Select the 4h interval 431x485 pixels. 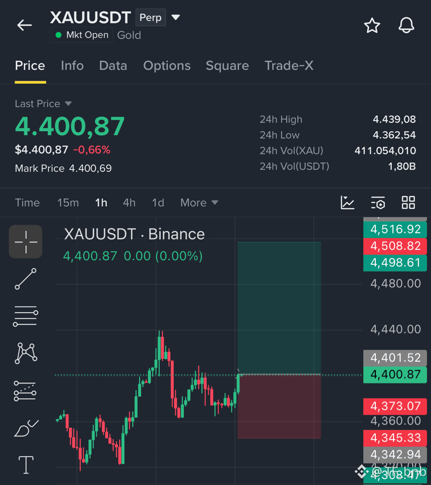(x=129, y=202)
